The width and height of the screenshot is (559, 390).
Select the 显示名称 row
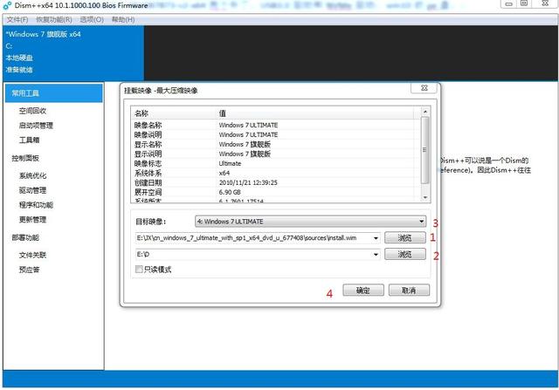coord(276,144)
